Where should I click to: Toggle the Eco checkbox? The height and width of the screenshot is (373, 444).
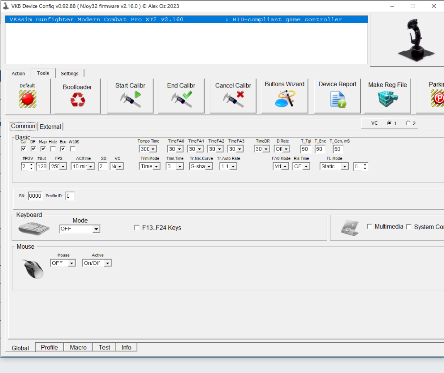tap(63, 149)
